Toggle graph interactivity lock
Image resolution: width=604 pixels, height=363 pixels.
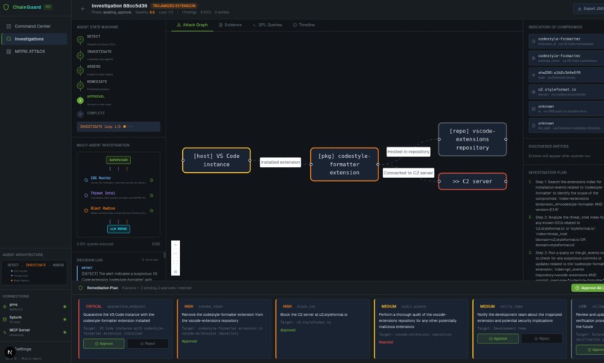coord(175,272)
